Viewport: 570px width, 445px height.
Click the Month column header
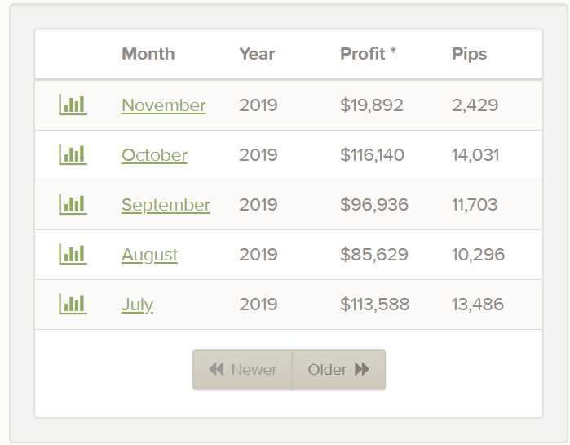148,54
